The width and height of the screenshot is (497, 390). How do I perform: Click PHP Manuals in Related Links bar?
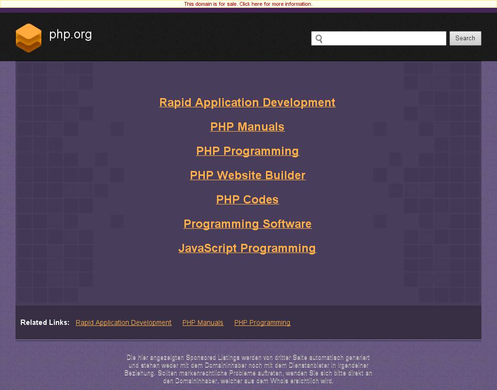point(203,322)
